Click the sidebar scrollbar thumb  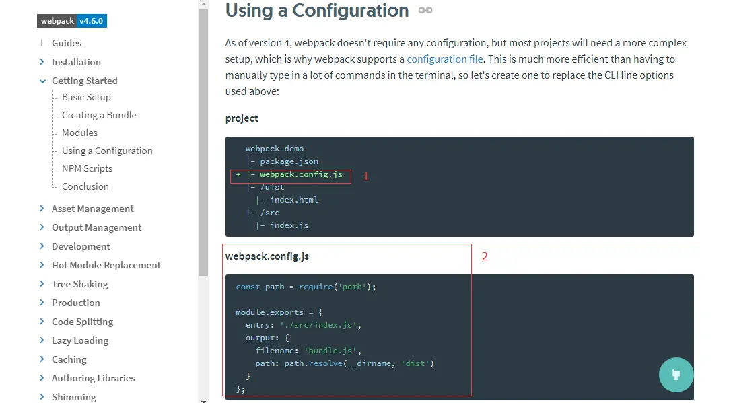point(203,142)
